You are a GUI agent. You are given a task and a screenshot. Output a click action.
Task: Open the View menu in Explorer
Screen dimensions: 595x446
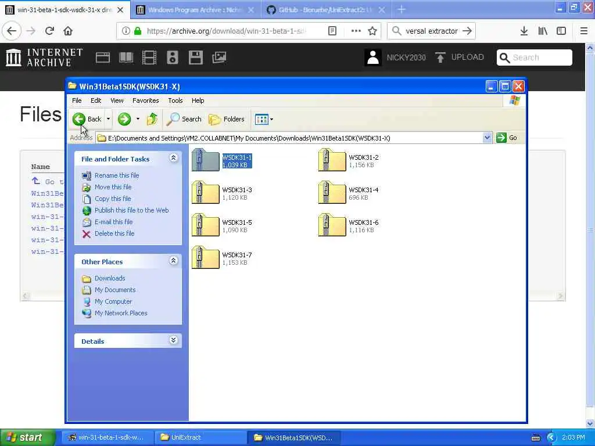pos(117,100)
